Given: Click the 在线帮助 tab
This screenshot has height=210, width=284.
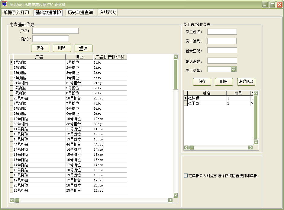Looking at the screenshot, I should [107, 13].
